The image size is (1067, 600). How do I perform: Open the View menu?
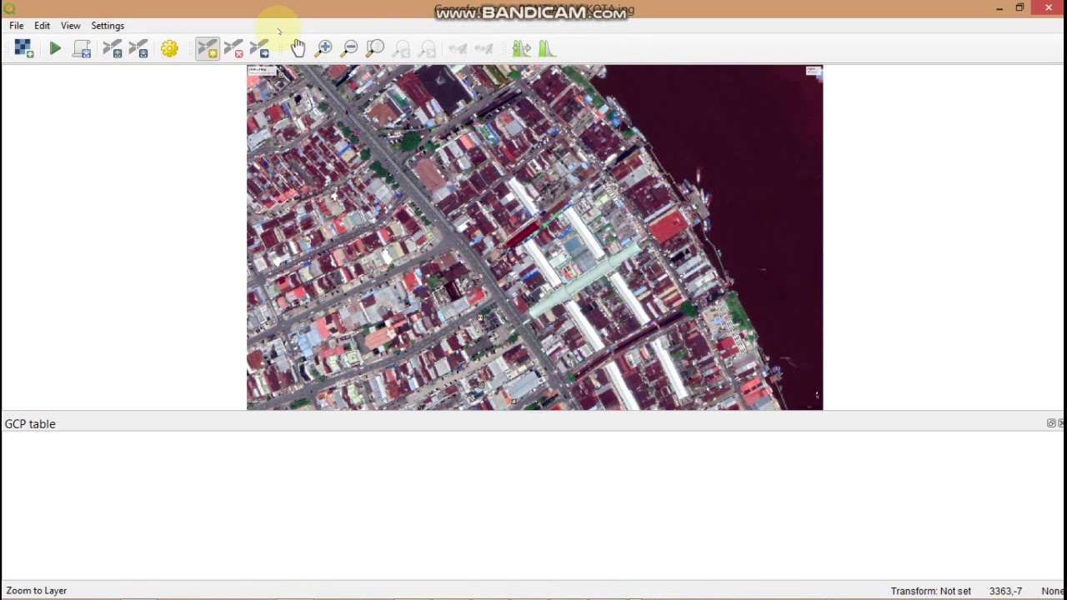[70, 26]
